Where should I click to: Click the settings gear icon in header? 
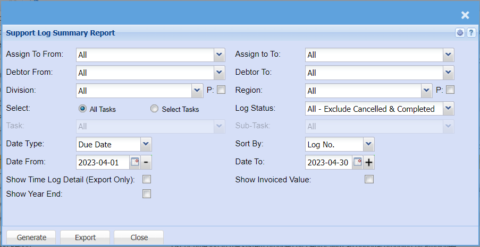pyautogui.click(x=460, y=33)
